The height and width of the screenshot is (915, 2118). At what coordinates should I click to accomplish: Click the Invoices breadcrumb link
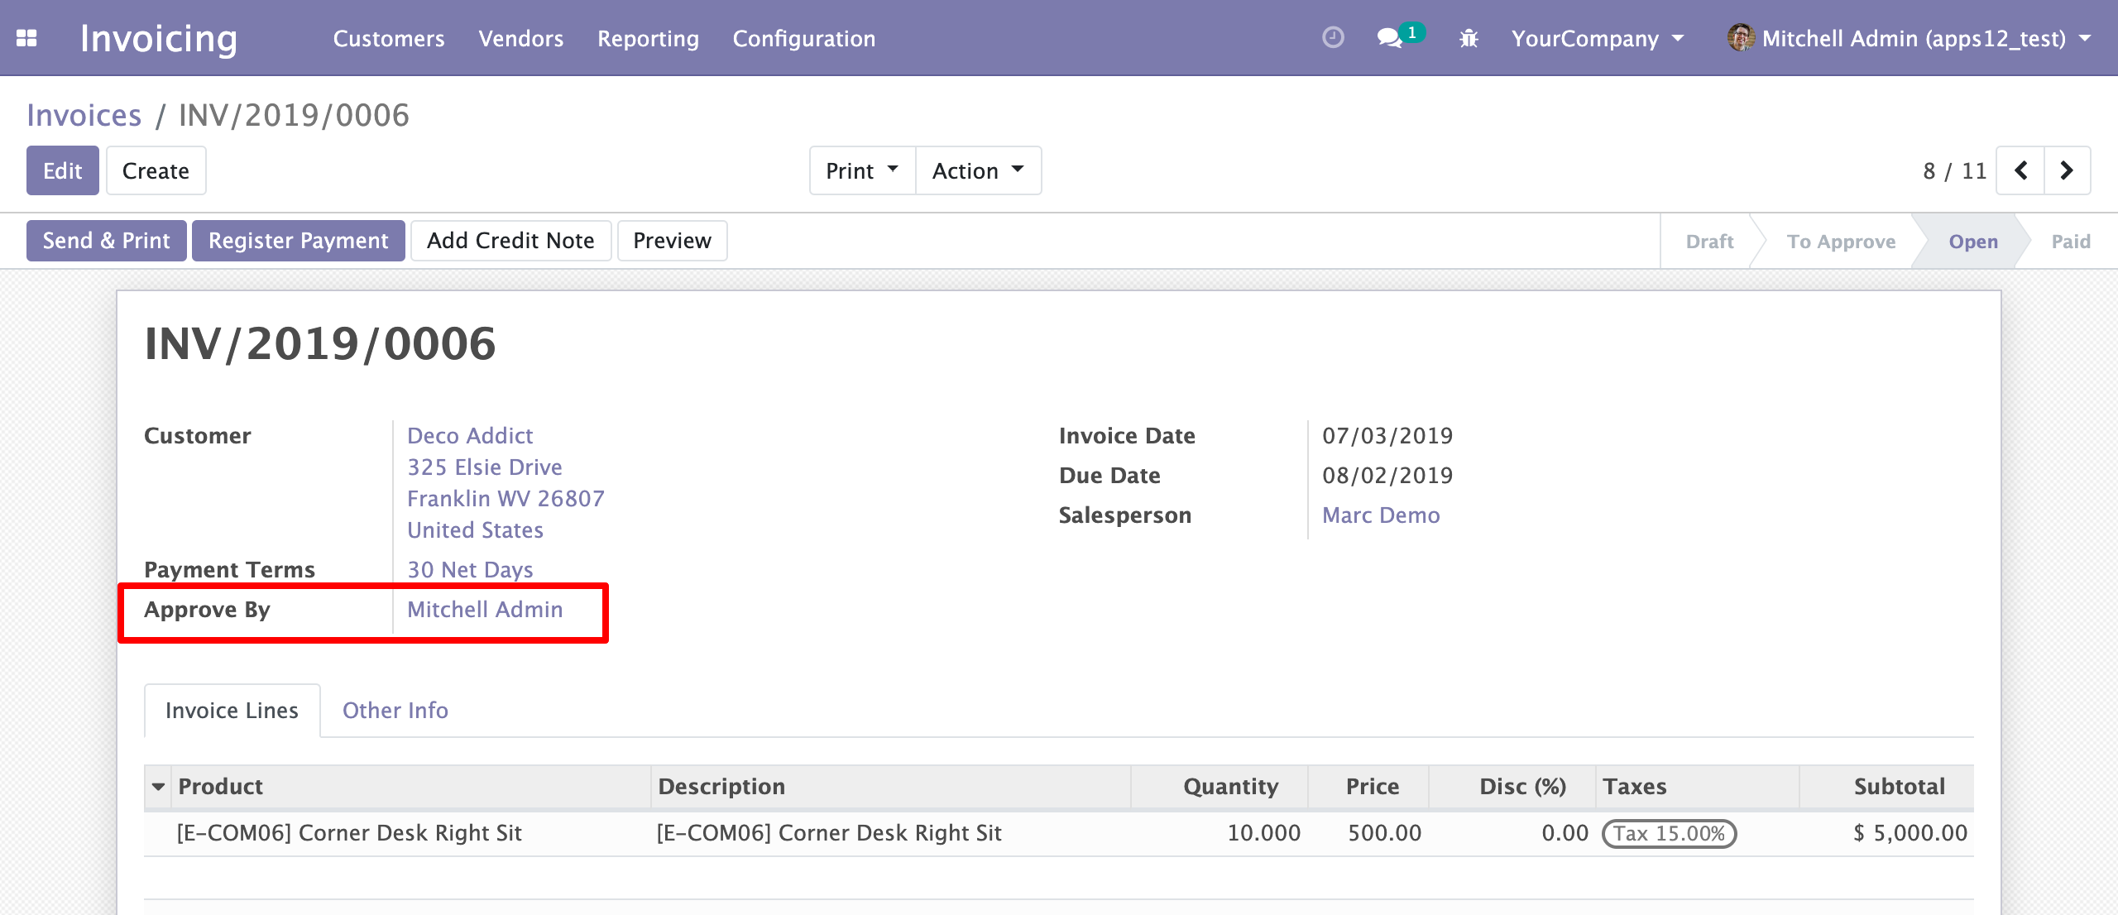[x=84, y=115]
